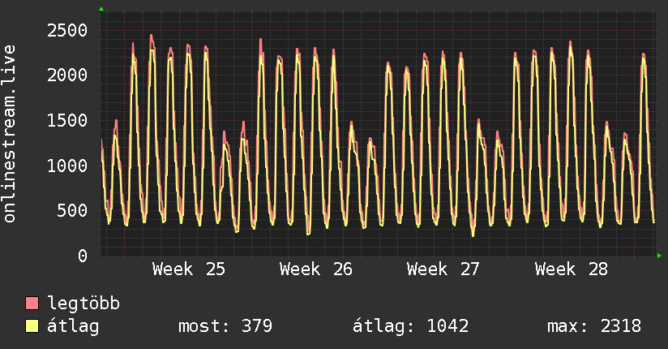Click the 2500 y-axis value

pyautogui.click(x=67, y=30)
